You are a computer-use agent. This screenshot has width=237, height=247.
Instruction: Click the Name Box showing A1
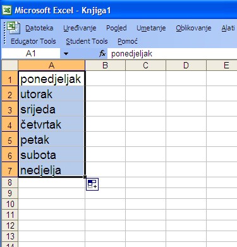[x=31, y=54]
